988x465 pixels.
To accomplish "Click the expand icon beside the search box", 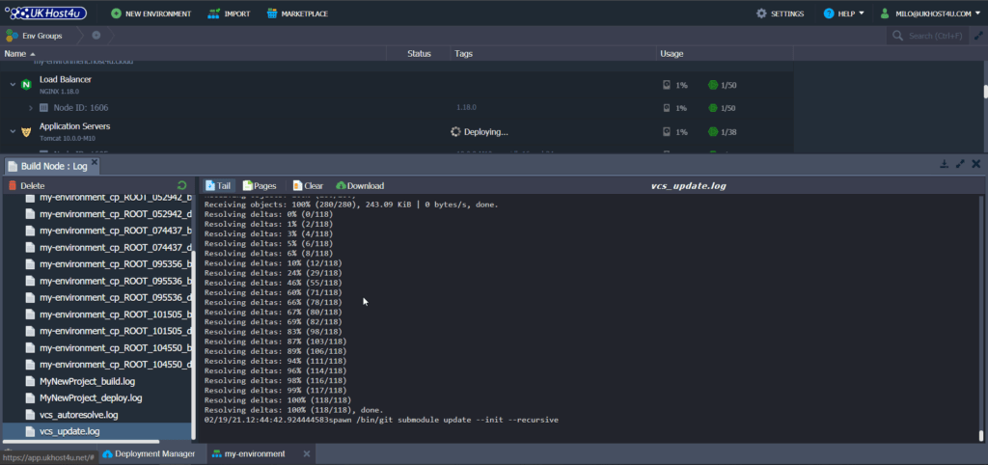I will pyautogui.click(x=976, y=36).
